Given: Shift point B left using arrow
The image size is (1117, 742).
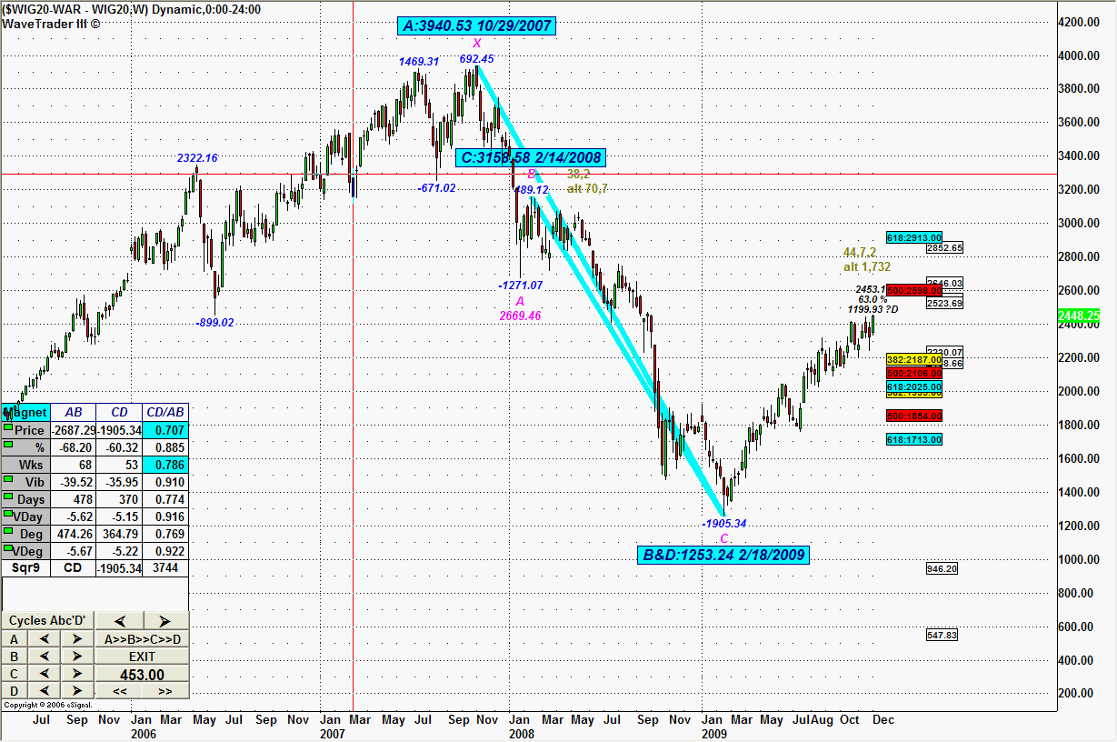Looking at the screenshot, I should [43, 657].
